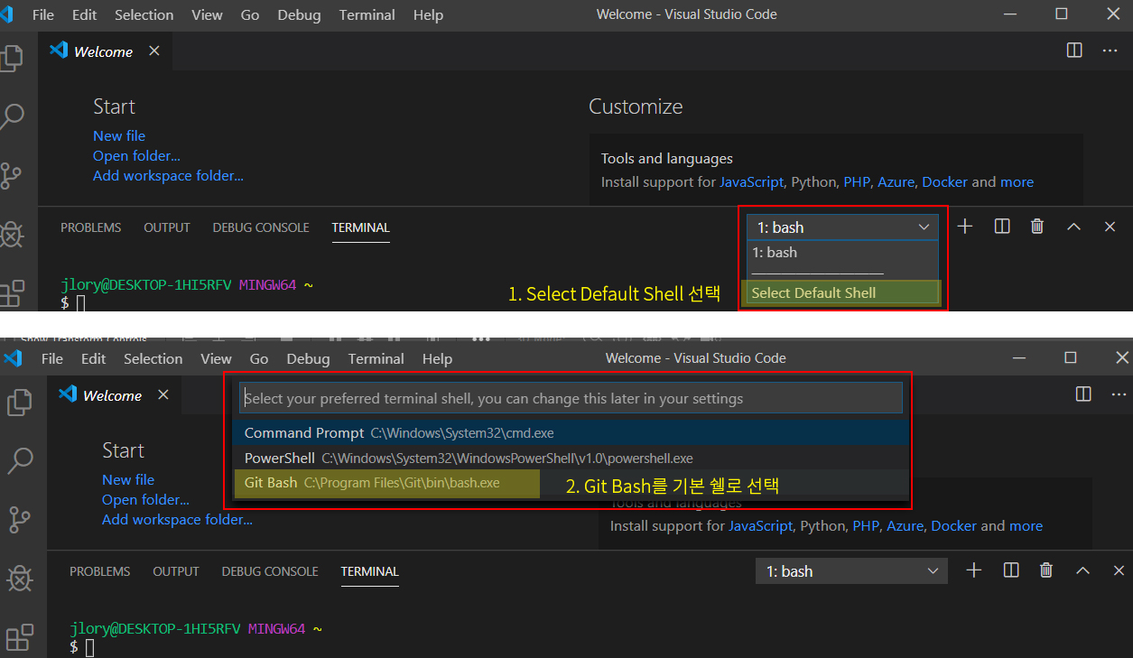Close the terminal panel in upper window
This screenshot has width=1133, height=658.
pyautogui.click(x=1110, y=227)
